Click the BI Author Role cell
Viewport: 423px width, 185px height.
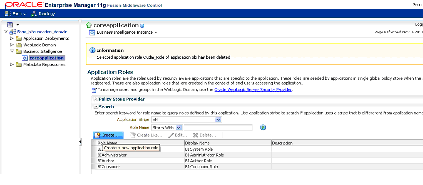228,161
